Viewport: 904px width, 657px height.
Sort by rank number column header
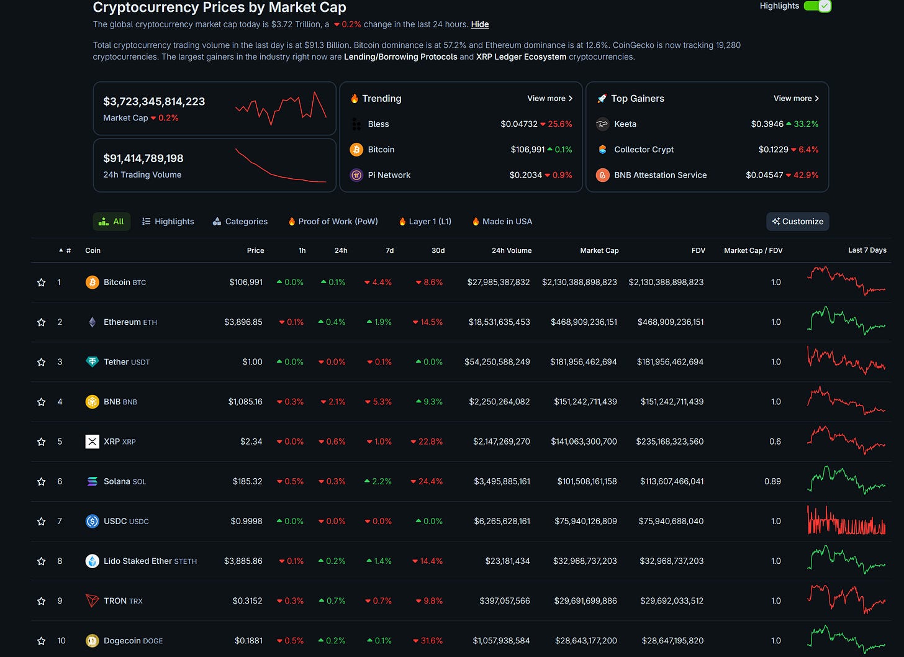(x=65, y=250)
